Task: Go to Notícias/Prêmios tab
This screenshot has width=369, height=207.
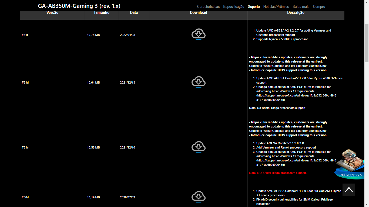Action: click(276, 6)
